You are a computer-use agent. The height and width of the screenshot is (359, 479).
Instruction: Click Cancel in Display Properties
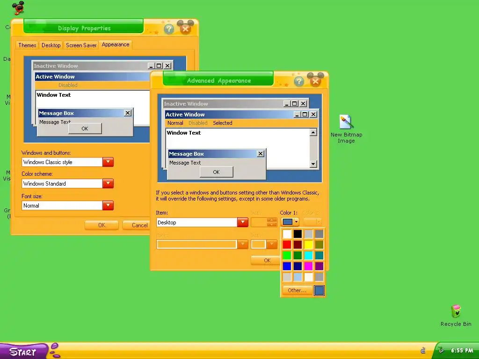point(136,225)
